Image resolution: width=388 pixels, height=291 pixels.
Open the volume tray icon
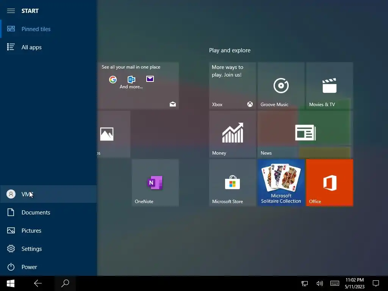(319, 283)
